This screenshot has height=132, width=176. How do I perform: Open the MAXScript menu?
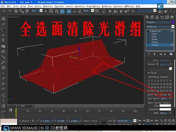click(129, 6)
